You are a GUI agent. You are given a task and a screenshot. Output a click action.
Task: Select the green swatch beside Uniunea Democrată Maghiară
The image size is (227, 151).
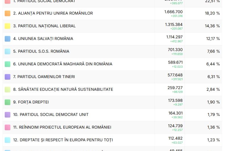(x=8, y=64)
